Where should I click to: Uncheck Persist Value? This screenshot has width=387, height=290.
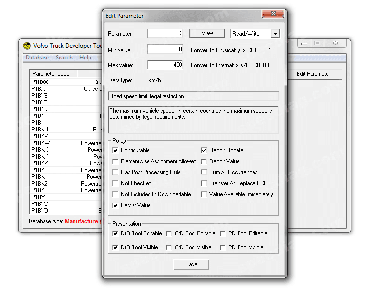[115, 205]
